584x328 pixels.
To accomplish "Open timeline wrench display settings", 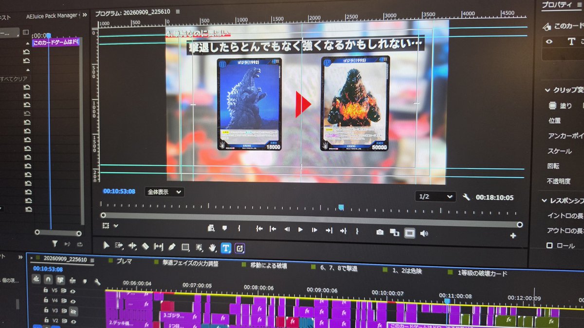I will 97,281.
